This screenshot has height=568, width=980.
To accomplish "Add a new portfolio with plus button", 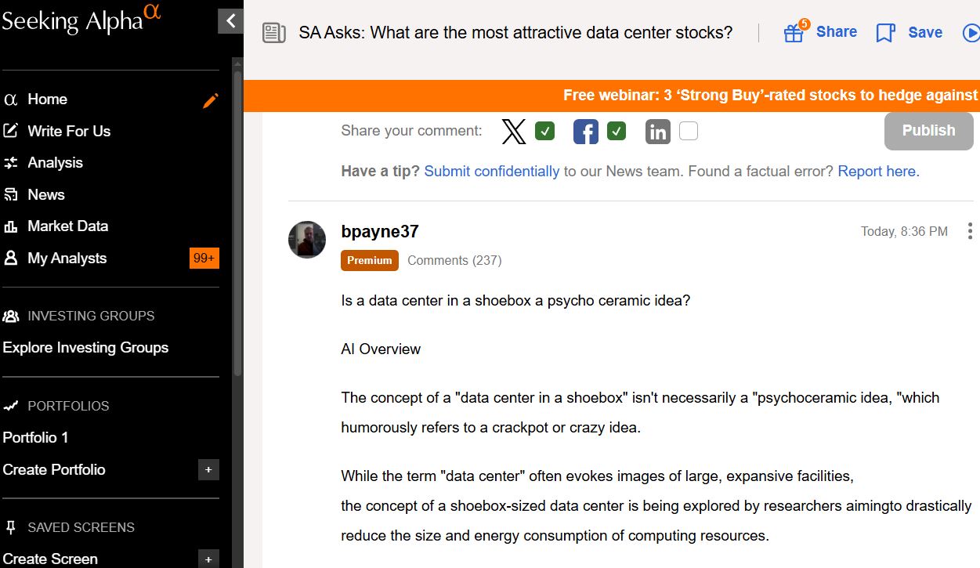I will [208, 470].
